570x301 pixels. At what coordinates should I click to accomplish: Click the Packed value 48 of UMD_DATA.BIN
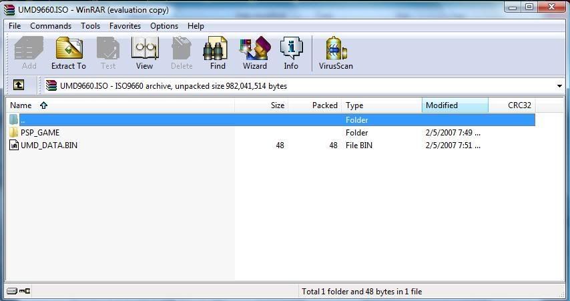pyautogui.click(x=333, y=145)
